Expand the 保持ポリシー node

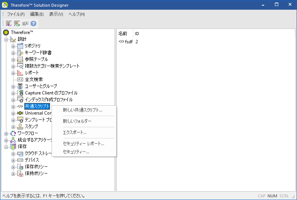click(13, 174)
